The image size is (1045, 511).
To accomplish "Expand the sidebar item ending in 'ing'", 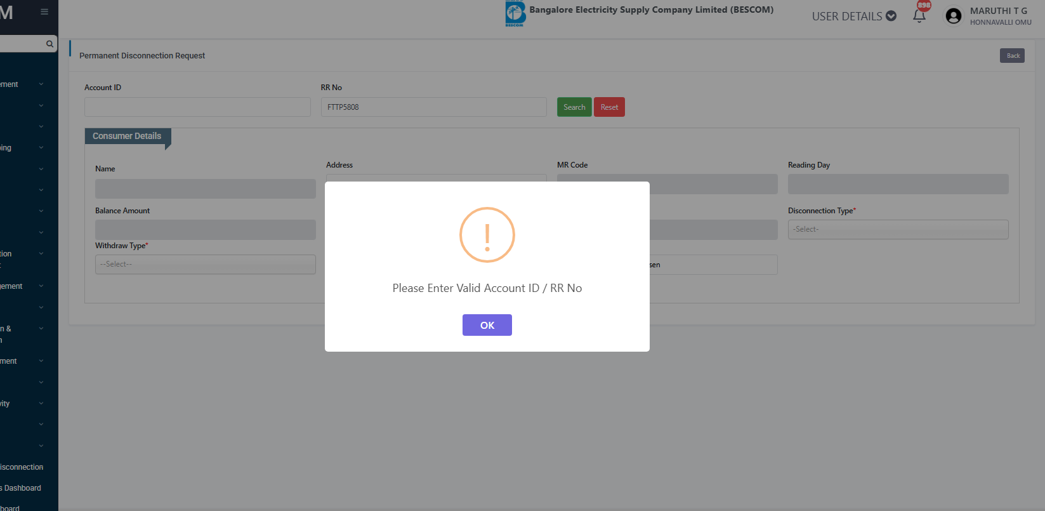I will coord(23,148).
